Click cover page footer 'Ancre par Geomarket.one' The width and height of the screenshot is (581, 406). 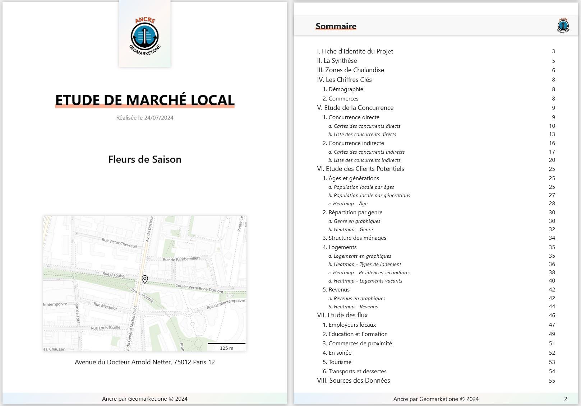145,398
